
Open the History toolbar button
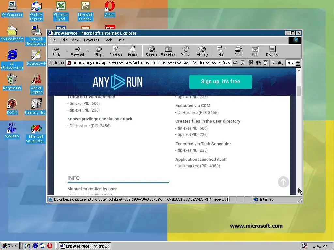pyautogui.click(x=202, y=51)
